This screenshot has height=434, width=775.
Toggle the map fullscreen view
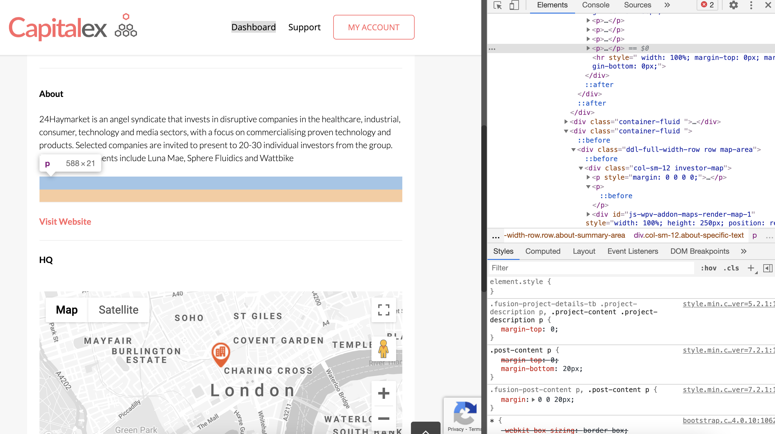tap(383, 310)
